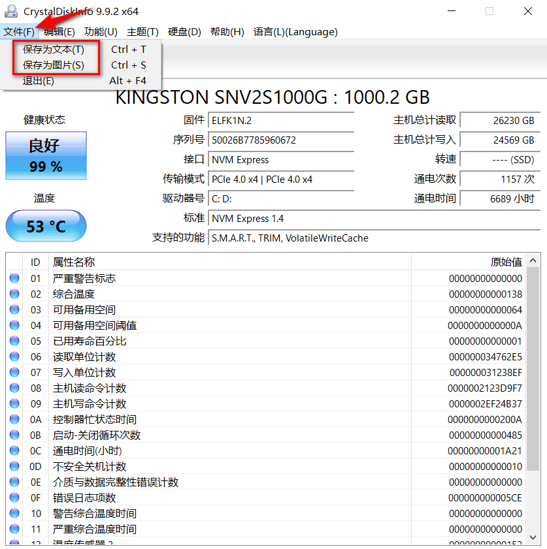The image size is (547, 549).
Task: Select the row 已用寿命百分比
Action: pyautogui.click(x=266, y=341)
